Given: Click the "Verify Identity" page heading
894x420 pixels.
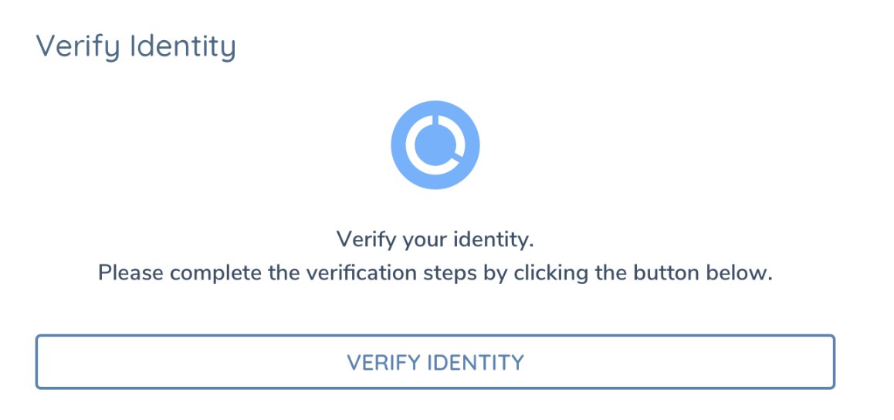Looking at the screenshot, I should click(136, 46).
